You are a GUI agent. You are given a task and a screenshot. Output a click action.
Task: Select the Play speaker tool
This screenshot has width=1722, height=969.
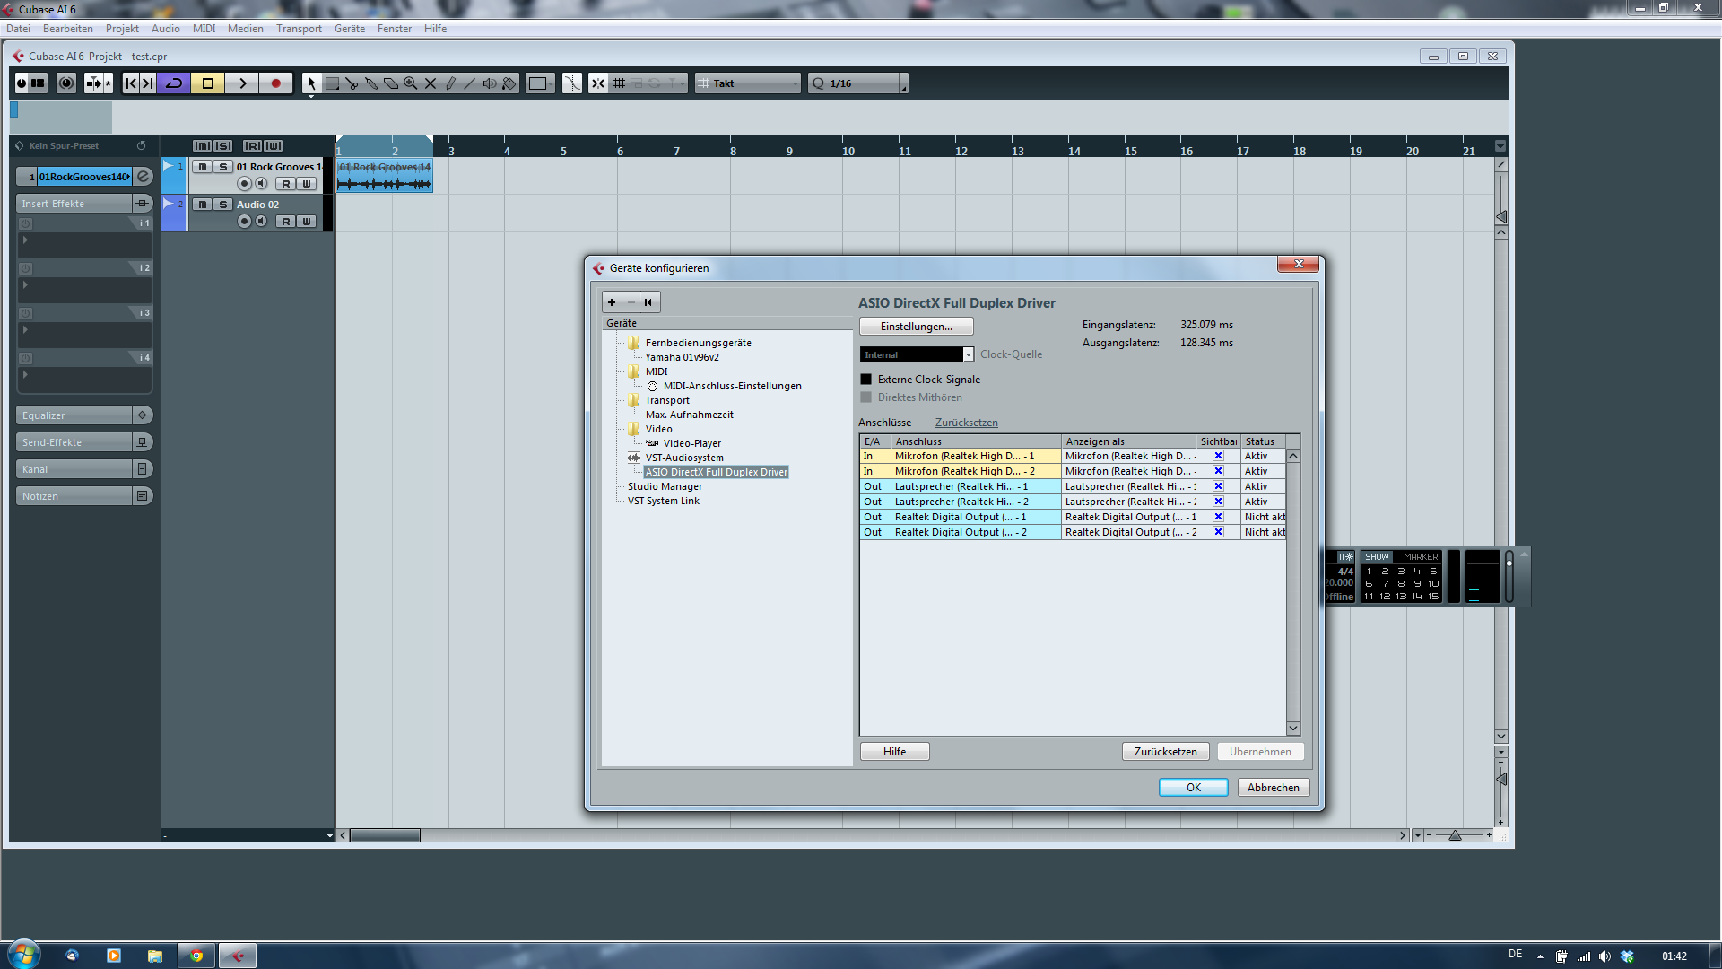[490, 83]
